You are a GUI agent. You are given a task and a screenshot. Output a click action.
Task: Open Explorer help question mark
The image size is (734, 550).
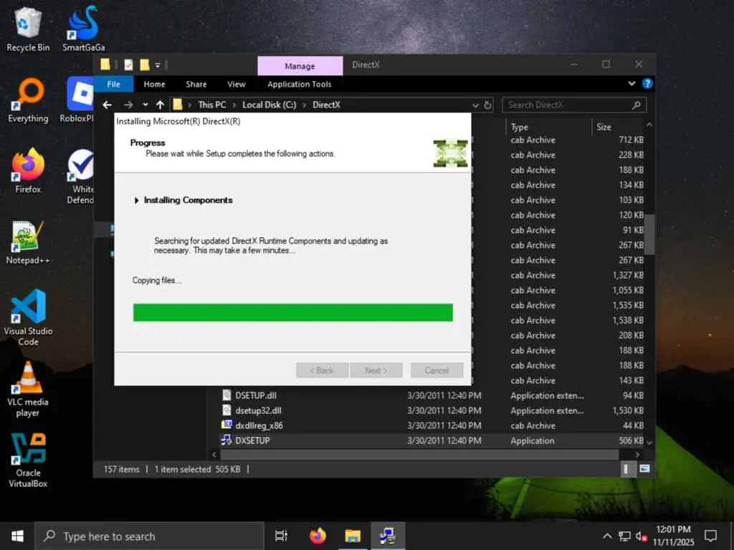[x=647, y=84]
